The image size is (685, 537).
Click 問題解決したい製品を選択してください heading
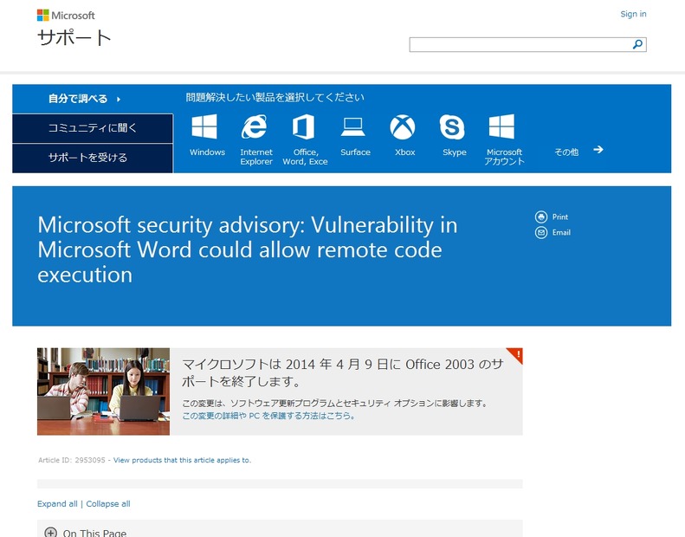[275, 97]
